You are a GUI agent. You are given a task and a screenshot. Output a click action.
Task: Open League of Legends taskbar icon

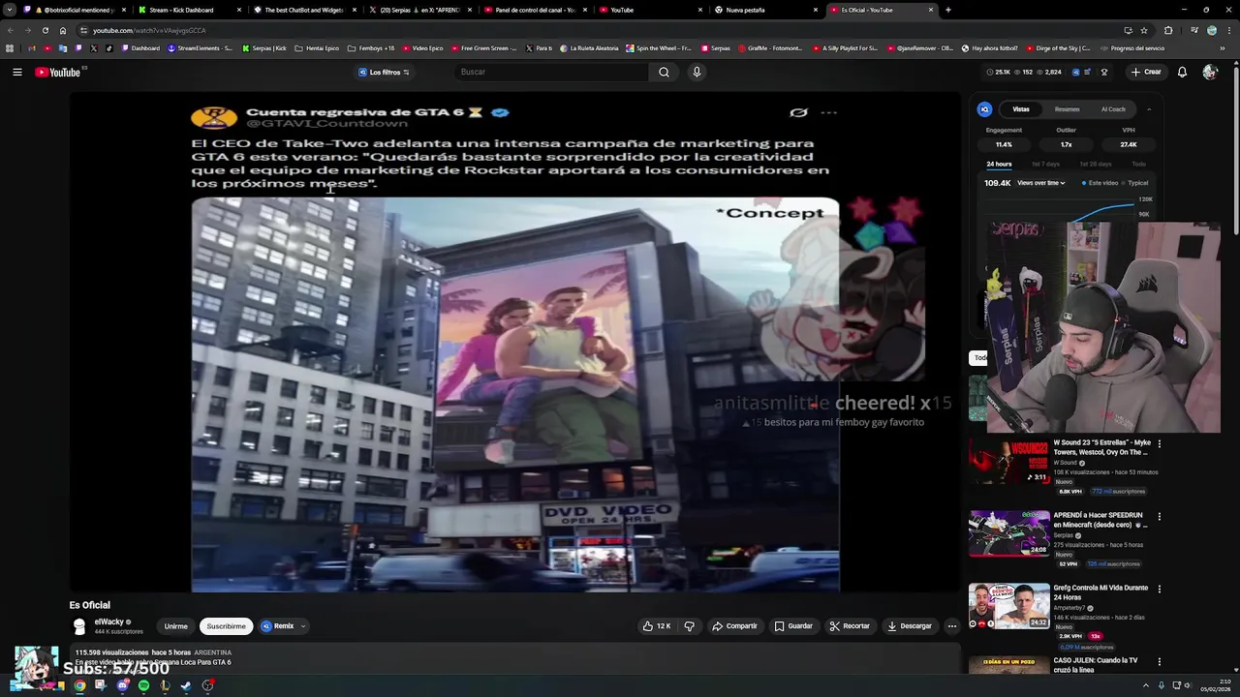165,685
